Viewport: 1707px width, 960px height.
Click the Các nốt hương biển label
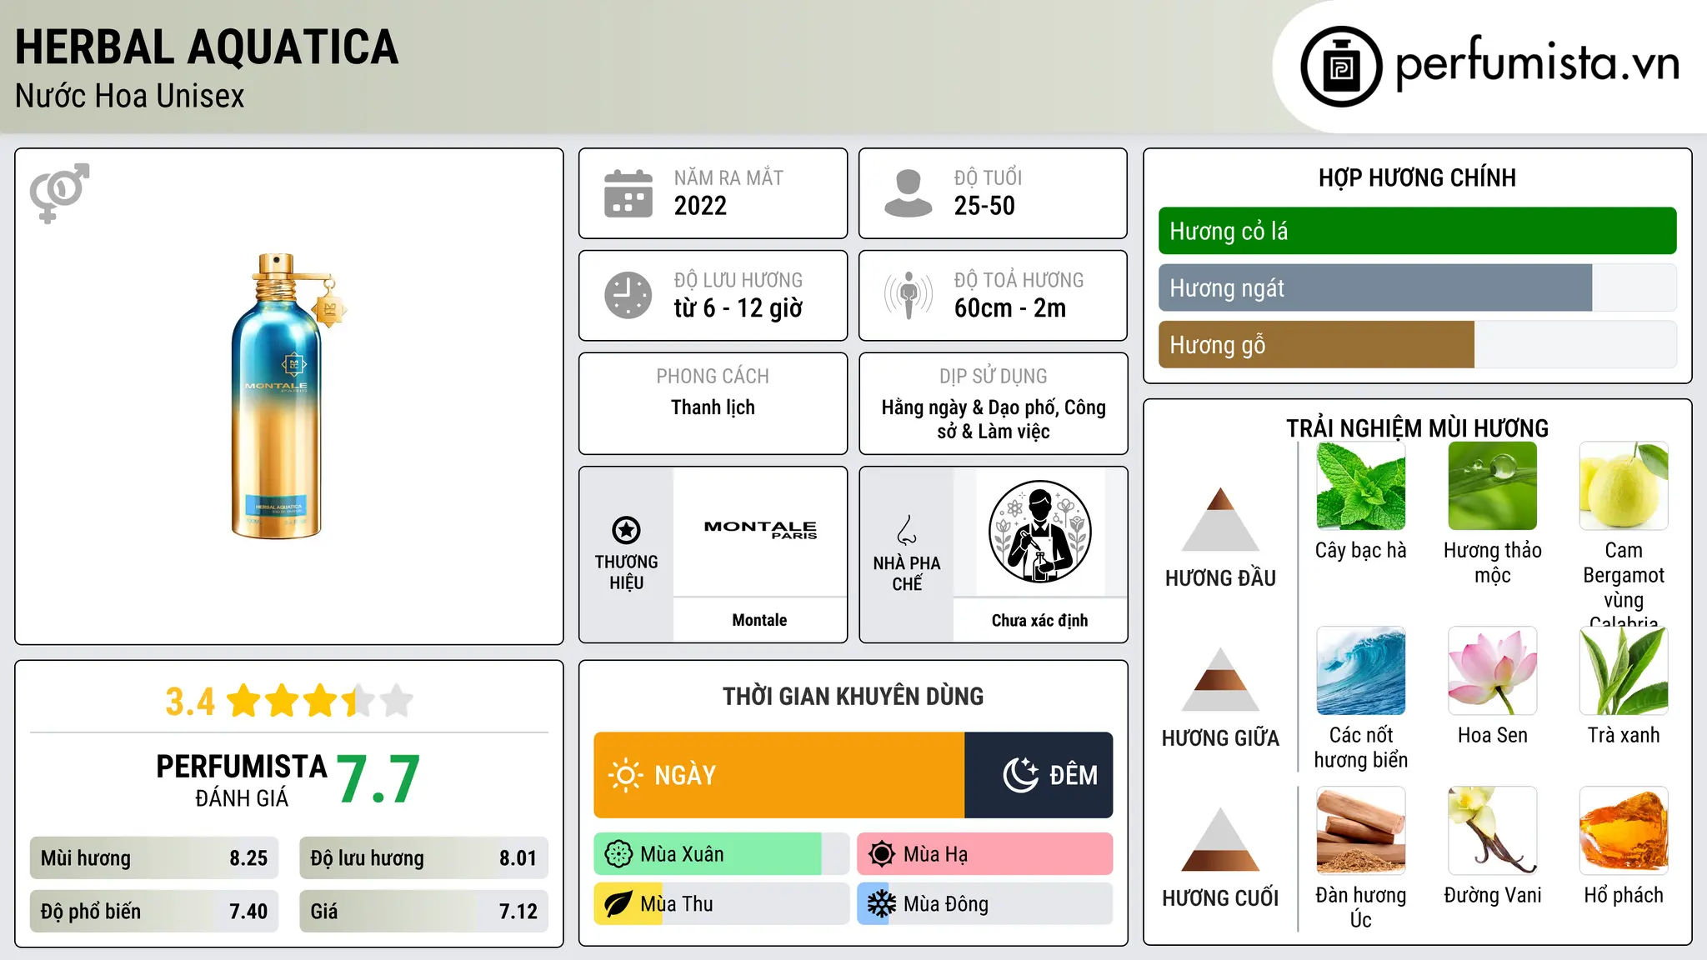1361,747
